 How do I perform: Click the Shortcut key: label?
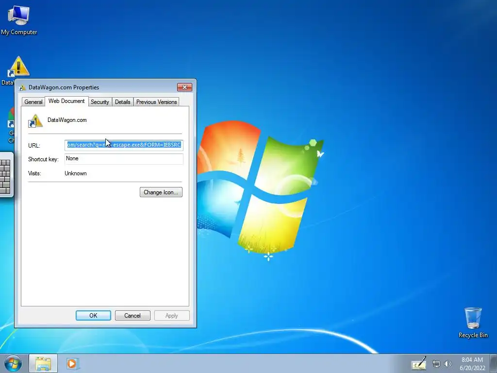coord(43,159)
